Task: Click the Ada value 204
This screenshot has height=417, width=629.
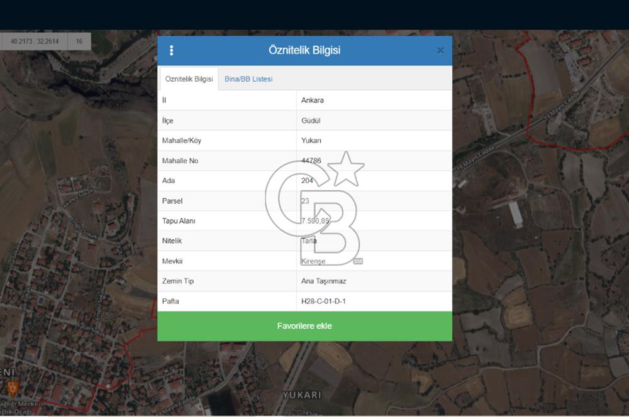Action: point(308,181)
